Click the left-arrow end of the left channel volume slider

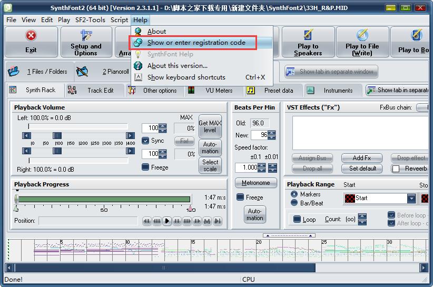coord(26,135)
